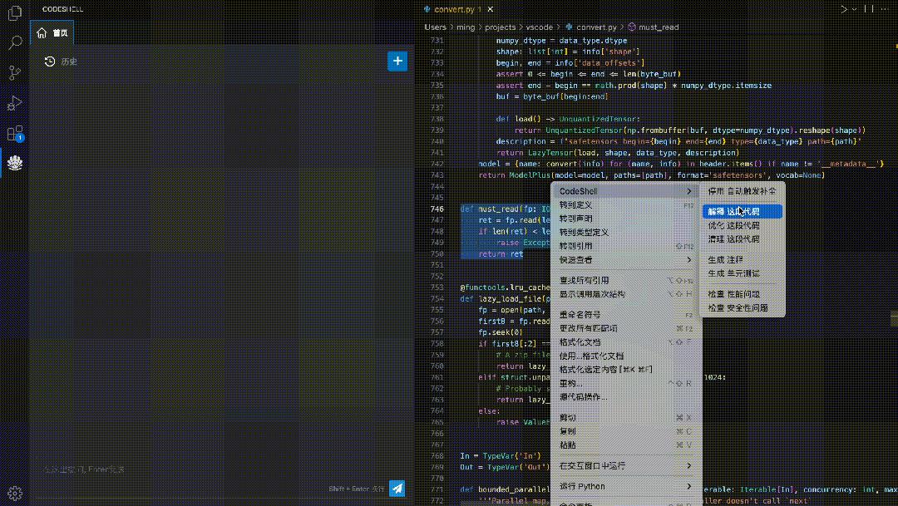Image resolution: width=898 pixels, height=506 pixels.
Task: Open the Search view
Action: click(15, 42)
